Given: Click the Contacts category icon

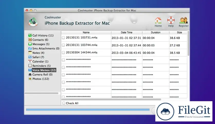Looking at the screenshot, I should pyautogui.click(x=30, y=40).
